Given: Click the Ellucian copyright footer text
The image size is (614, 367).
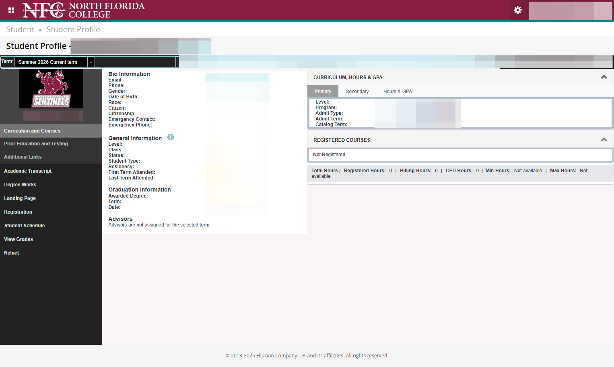Looking at the screenshot, I should tap(307, 356).
